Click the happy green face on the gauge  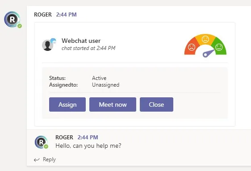(219, 47)
